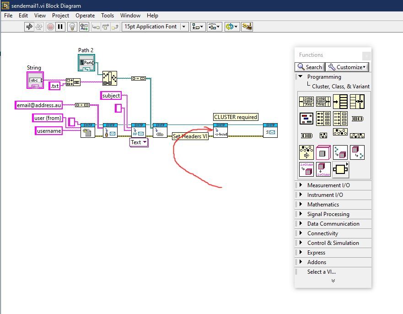The width and height of the screenshot is (403, 314).
Task: Click Customize in the Functions palette
Action: [347, 67]
